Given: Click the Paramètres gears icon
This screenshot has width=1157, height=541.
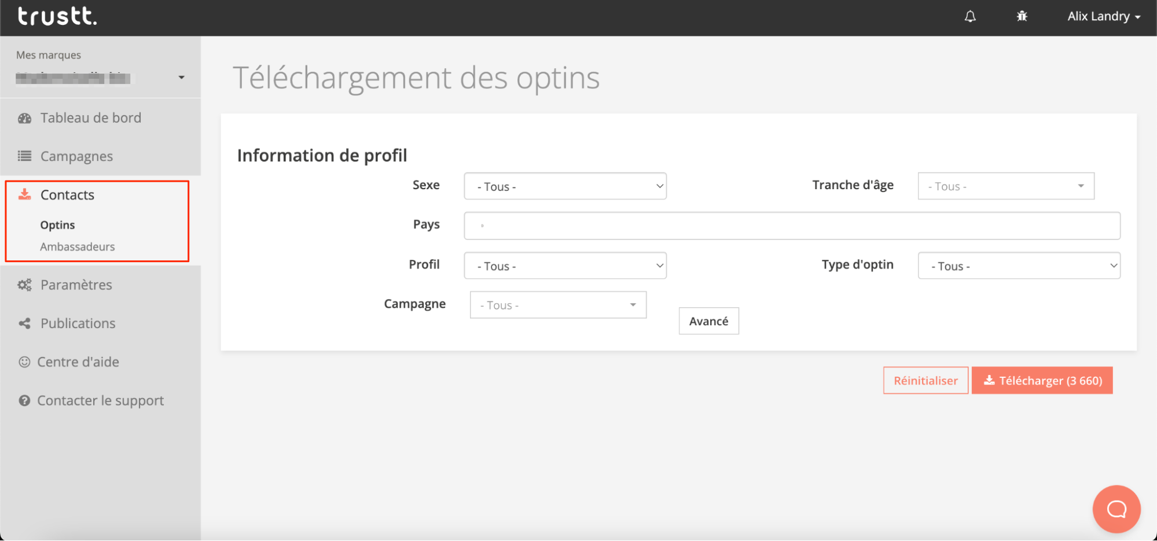Looking at the screenshot, I should [x=24, y=285].
